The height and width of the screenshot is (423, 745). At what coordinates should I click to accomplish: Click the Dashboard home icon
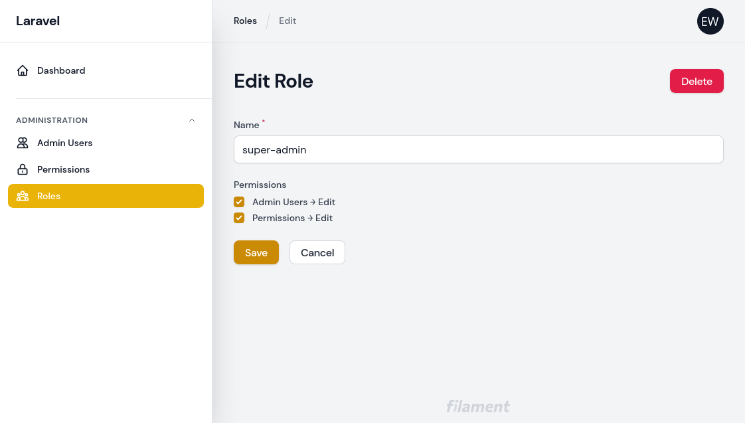(23, 70)
